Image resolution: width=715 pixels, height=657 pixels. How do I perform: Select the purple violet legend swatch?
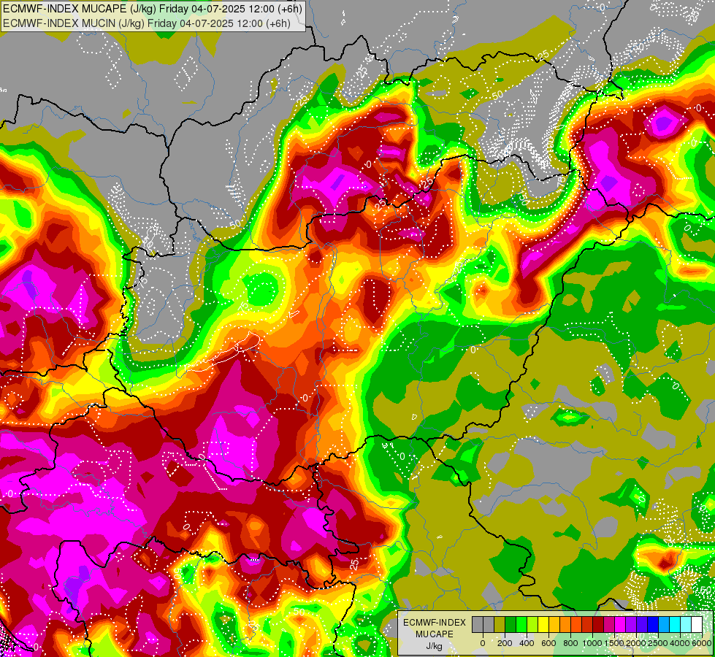[x=631, y=625]
